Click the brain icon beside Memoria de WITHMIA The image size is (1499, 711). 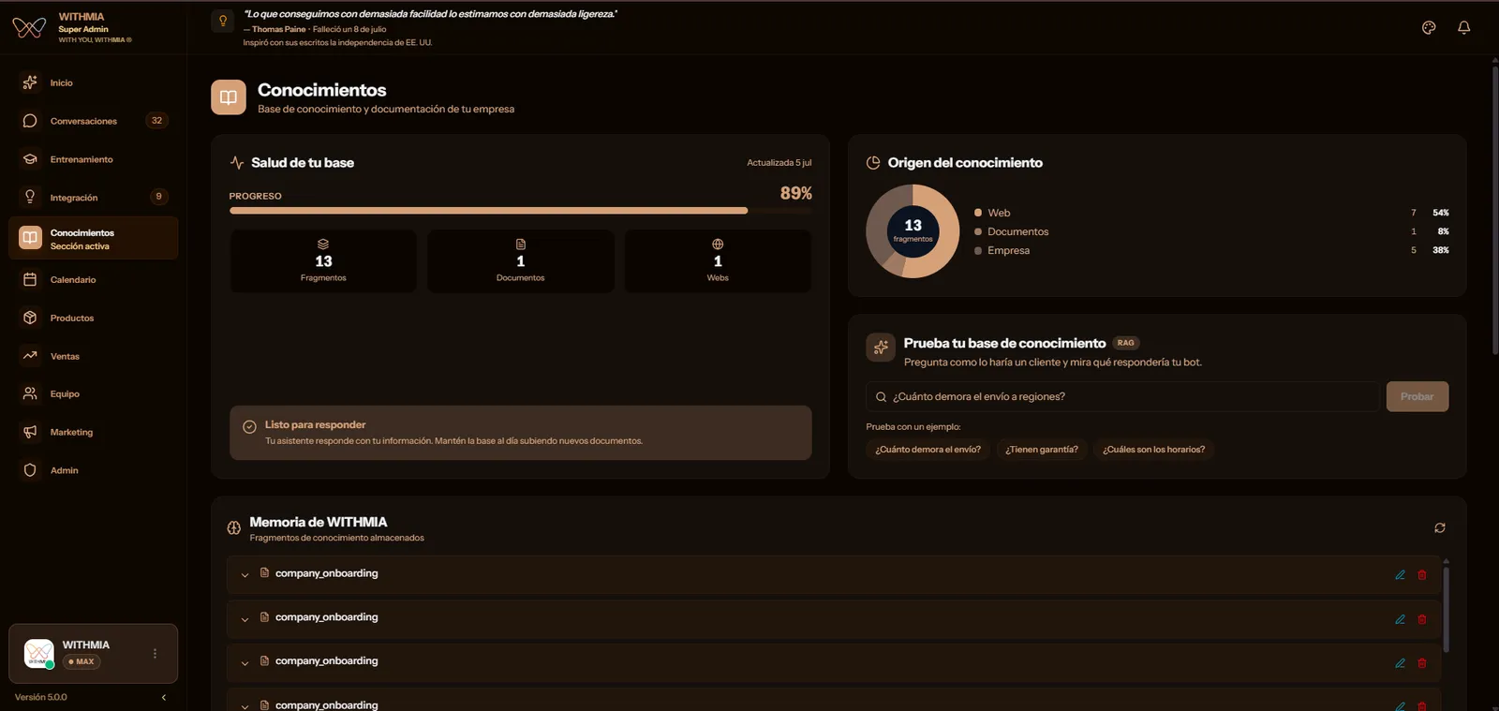pos(234,528)
